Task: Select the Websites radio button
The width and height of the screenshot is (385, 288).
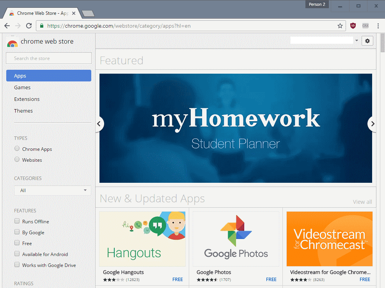Action: 17,159
